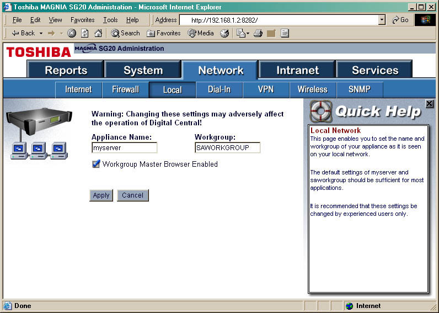The image size is (439, 313).
Task: Switch to the Services tab
Action: (374, 70)
